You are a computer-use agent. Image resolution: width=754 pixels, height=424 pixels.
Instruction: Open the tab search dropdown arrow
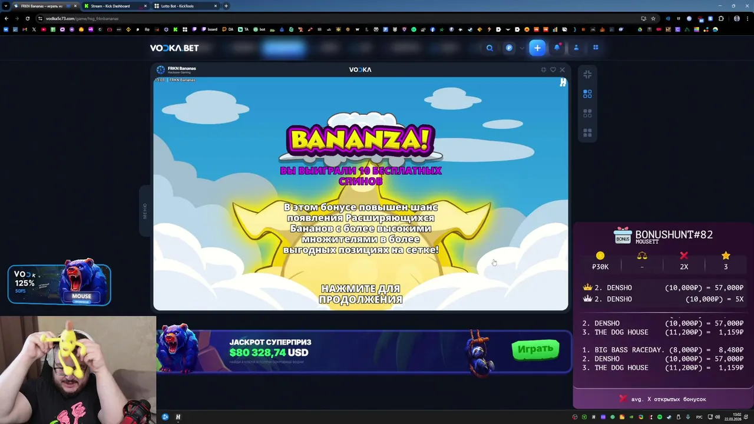coord(5,6)
